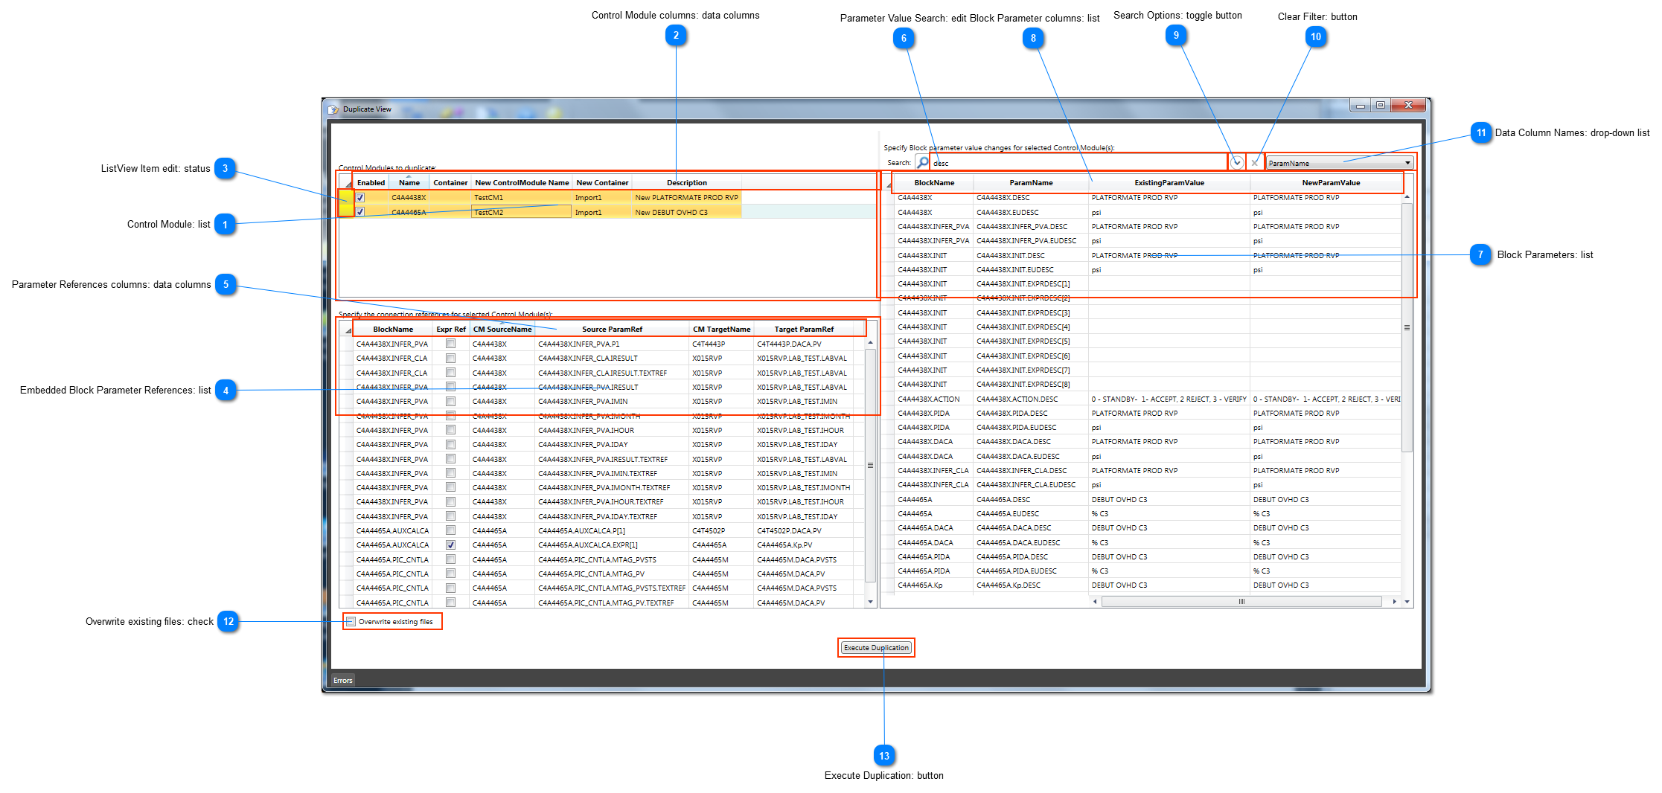Click the connection references vertical scrollbar thumb
1662x793 pixels.
coord(870,465)
